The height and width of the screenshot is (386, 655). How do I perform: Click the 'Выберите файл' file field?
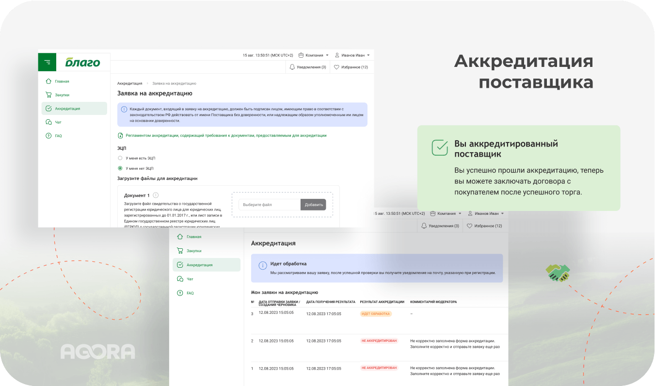click(270, 205)
